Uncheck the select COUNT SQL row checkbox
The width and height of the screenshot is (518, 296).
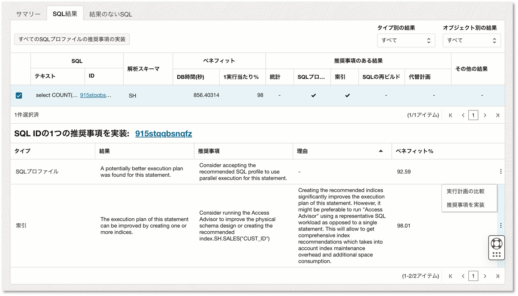[x=19, y=95]
